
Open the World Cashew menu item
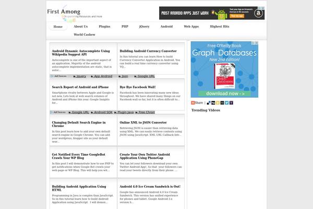85,34
